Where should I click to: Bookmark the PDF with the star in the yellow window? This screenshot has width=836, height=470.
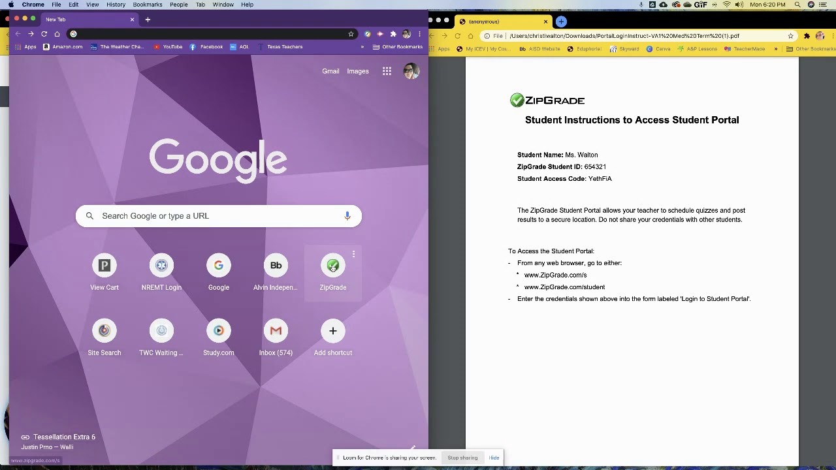pos(790,36)
